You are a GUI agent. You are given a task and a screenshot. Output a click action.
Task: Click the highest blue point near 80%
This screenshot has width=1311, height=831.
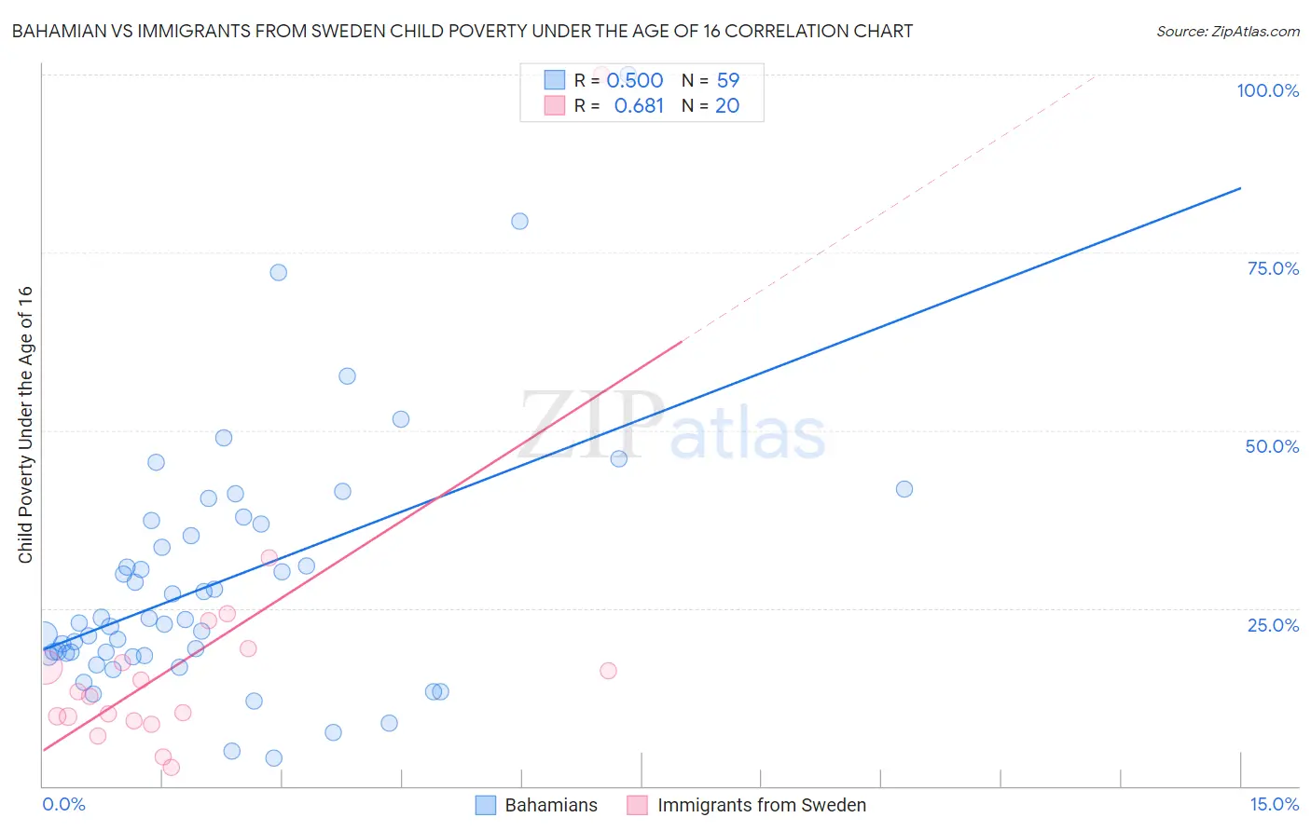click(519, 221)
